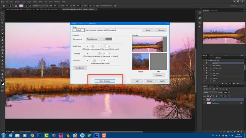246x138 pixels.
Task: Select the Eyedropper tool
Action: pyautogui.click(x=2, y=30)
